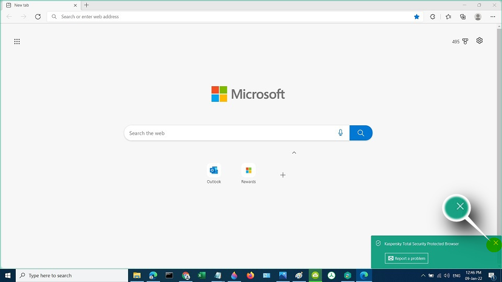Start voice search with microphone
502x282 pixels.
click(340, 133)
